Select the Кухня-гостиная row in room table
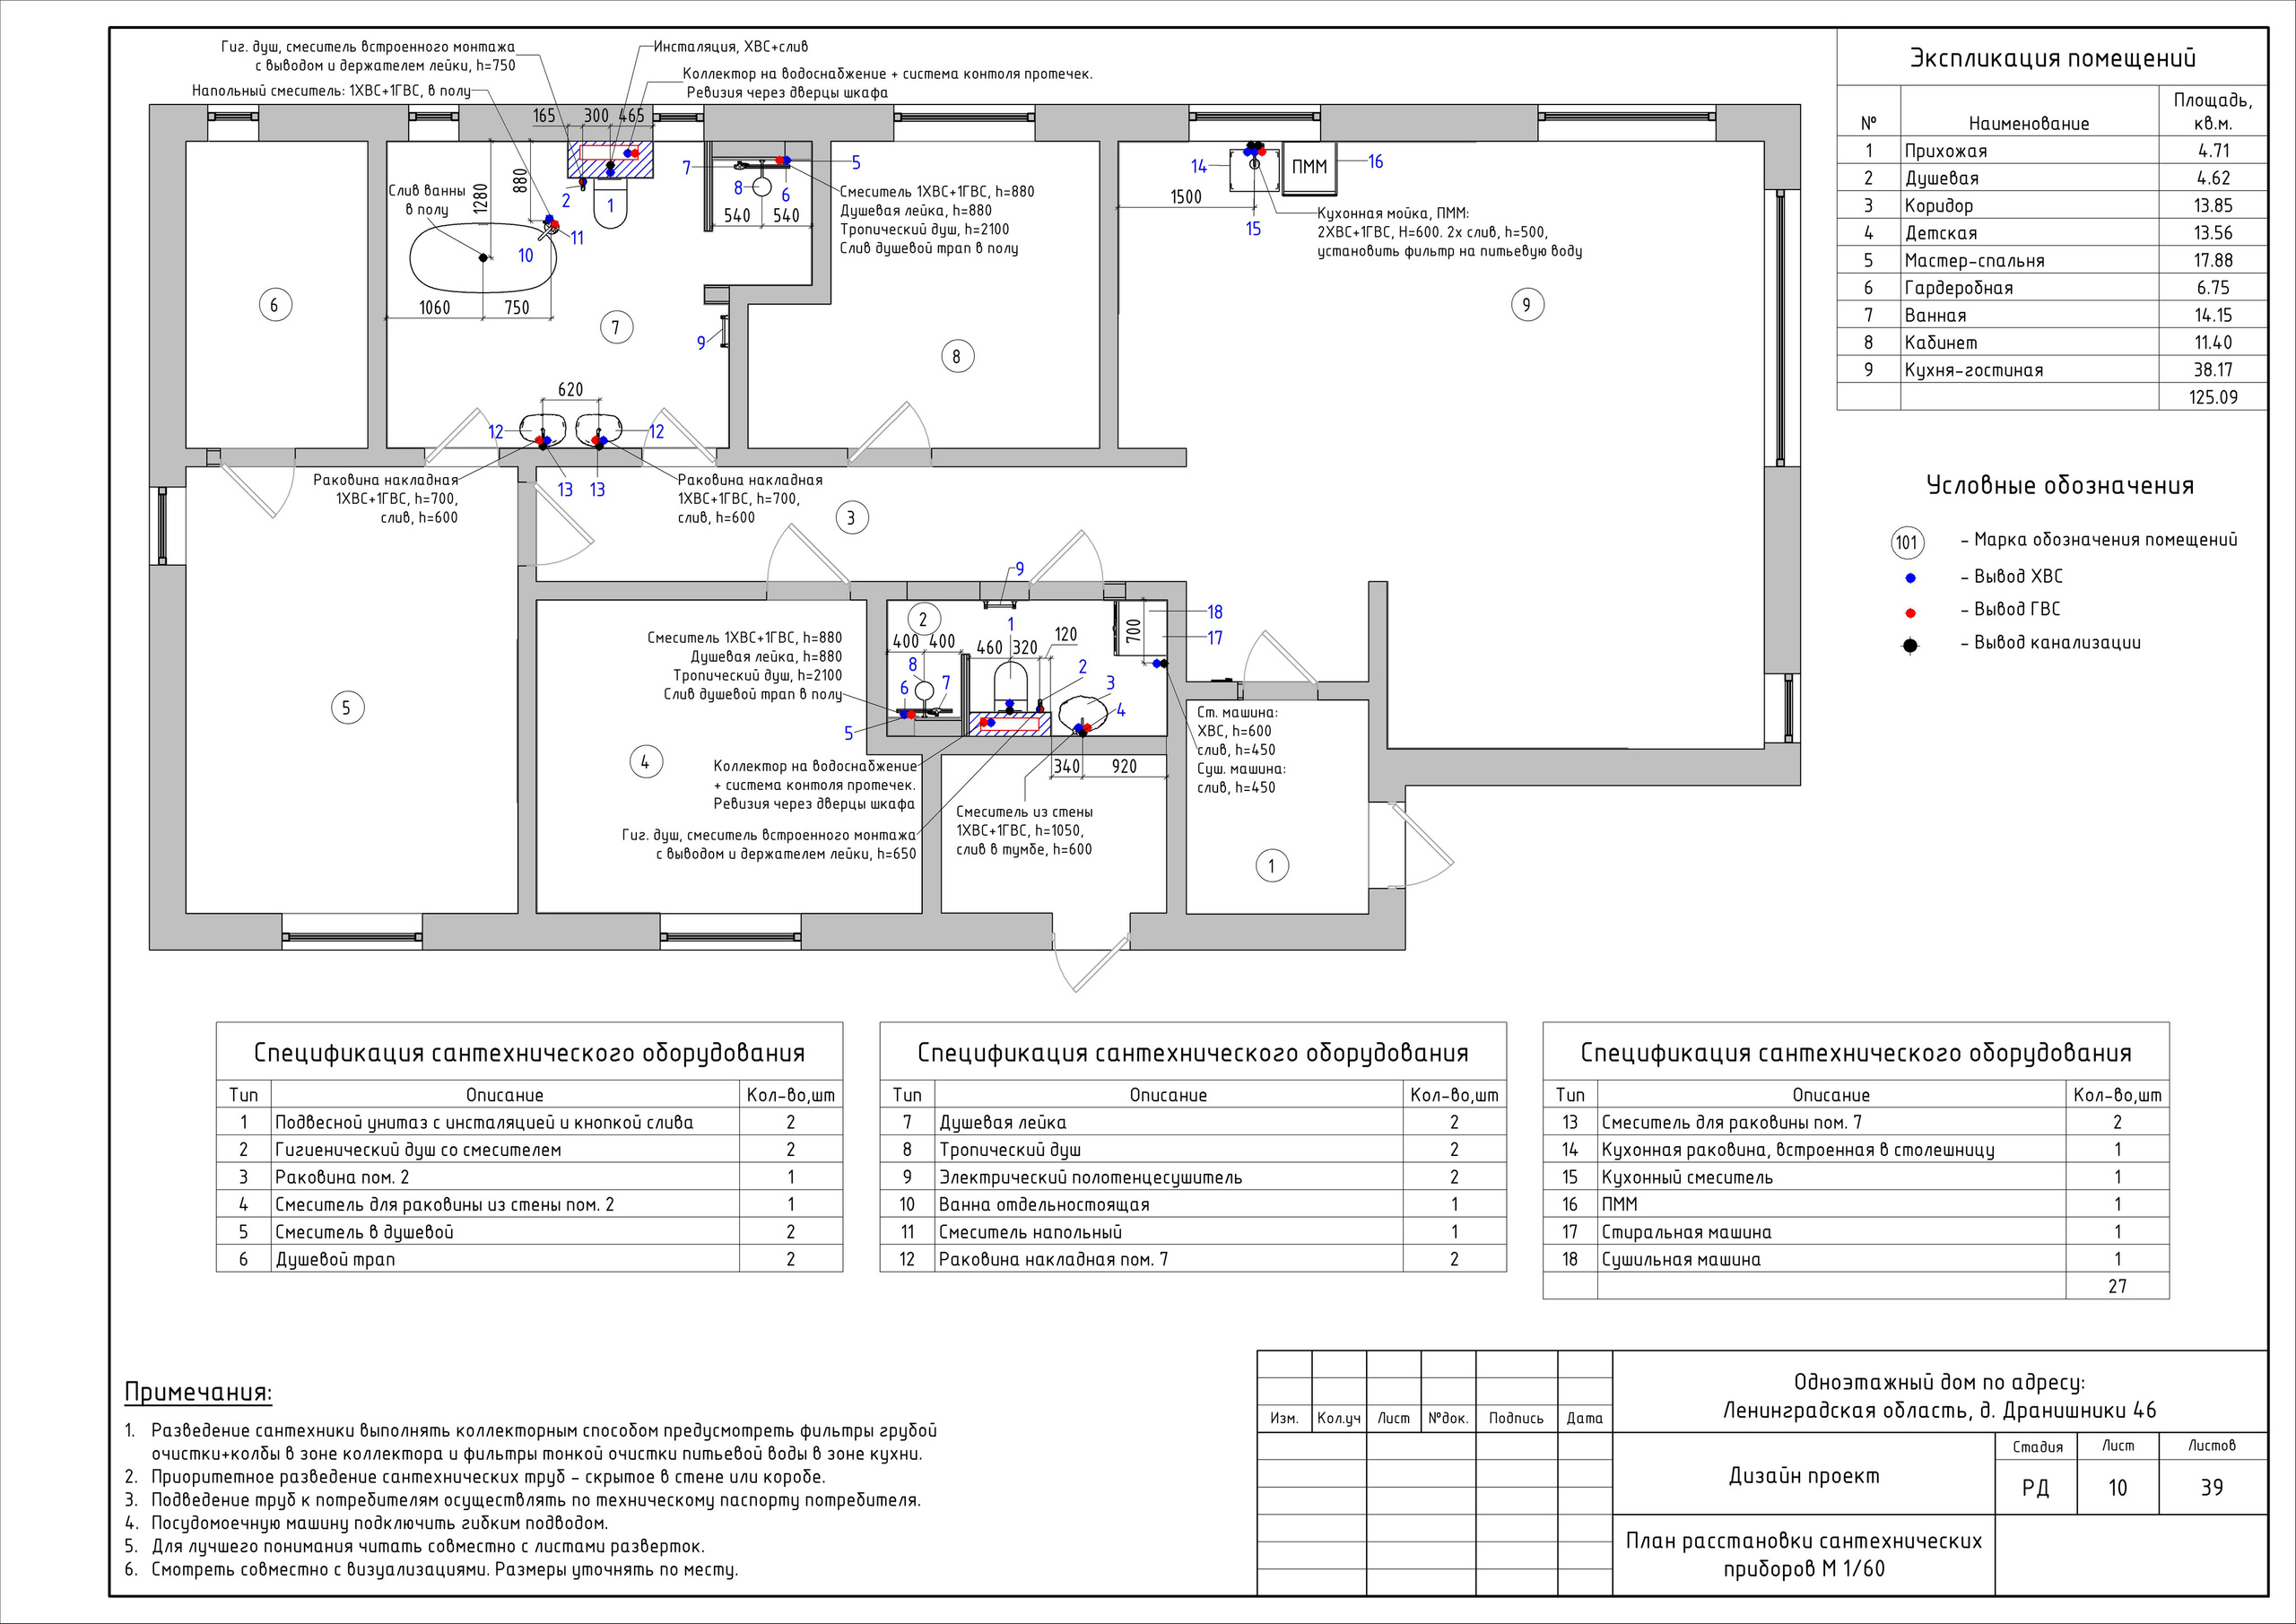Image resolution: width=2296 pixels, height=1624 pixels. 1973,370
